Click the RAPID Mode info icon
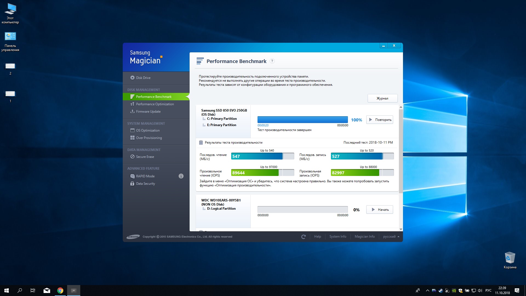The width and height of the screenshot is (526, 296). (x=181, y=176)
